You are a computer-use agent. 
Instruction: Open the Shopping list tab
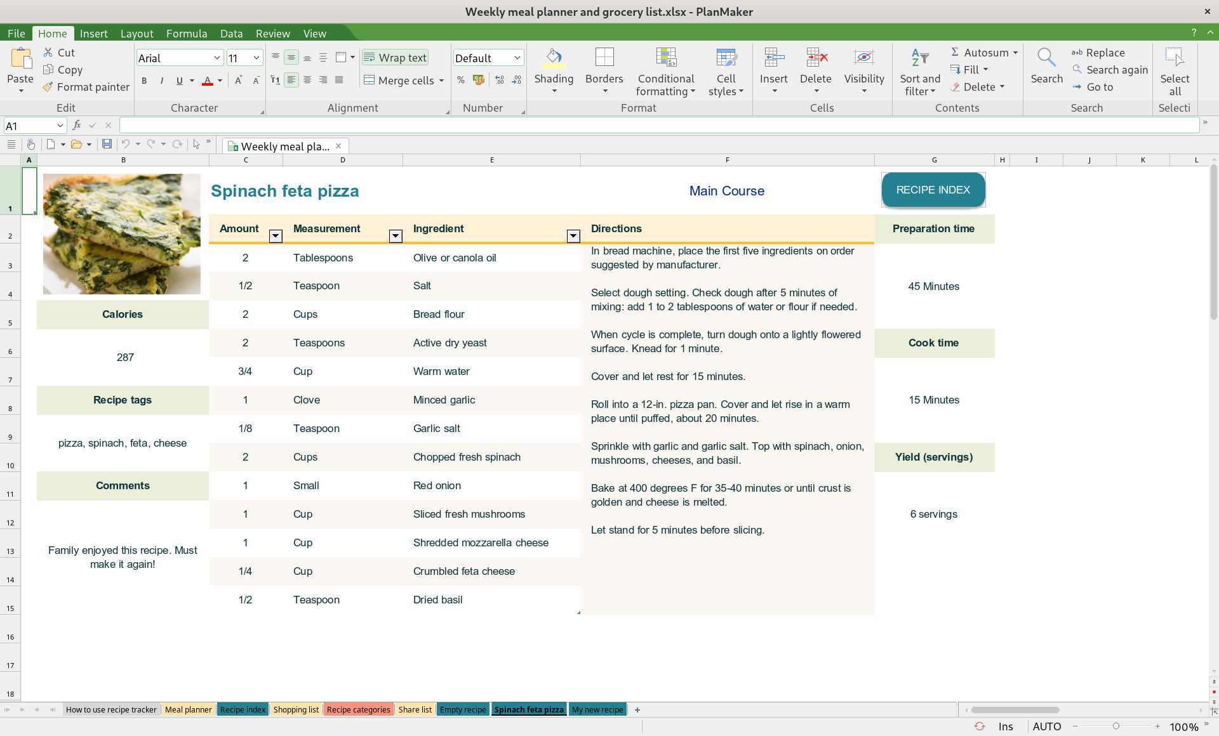point(295,709)
